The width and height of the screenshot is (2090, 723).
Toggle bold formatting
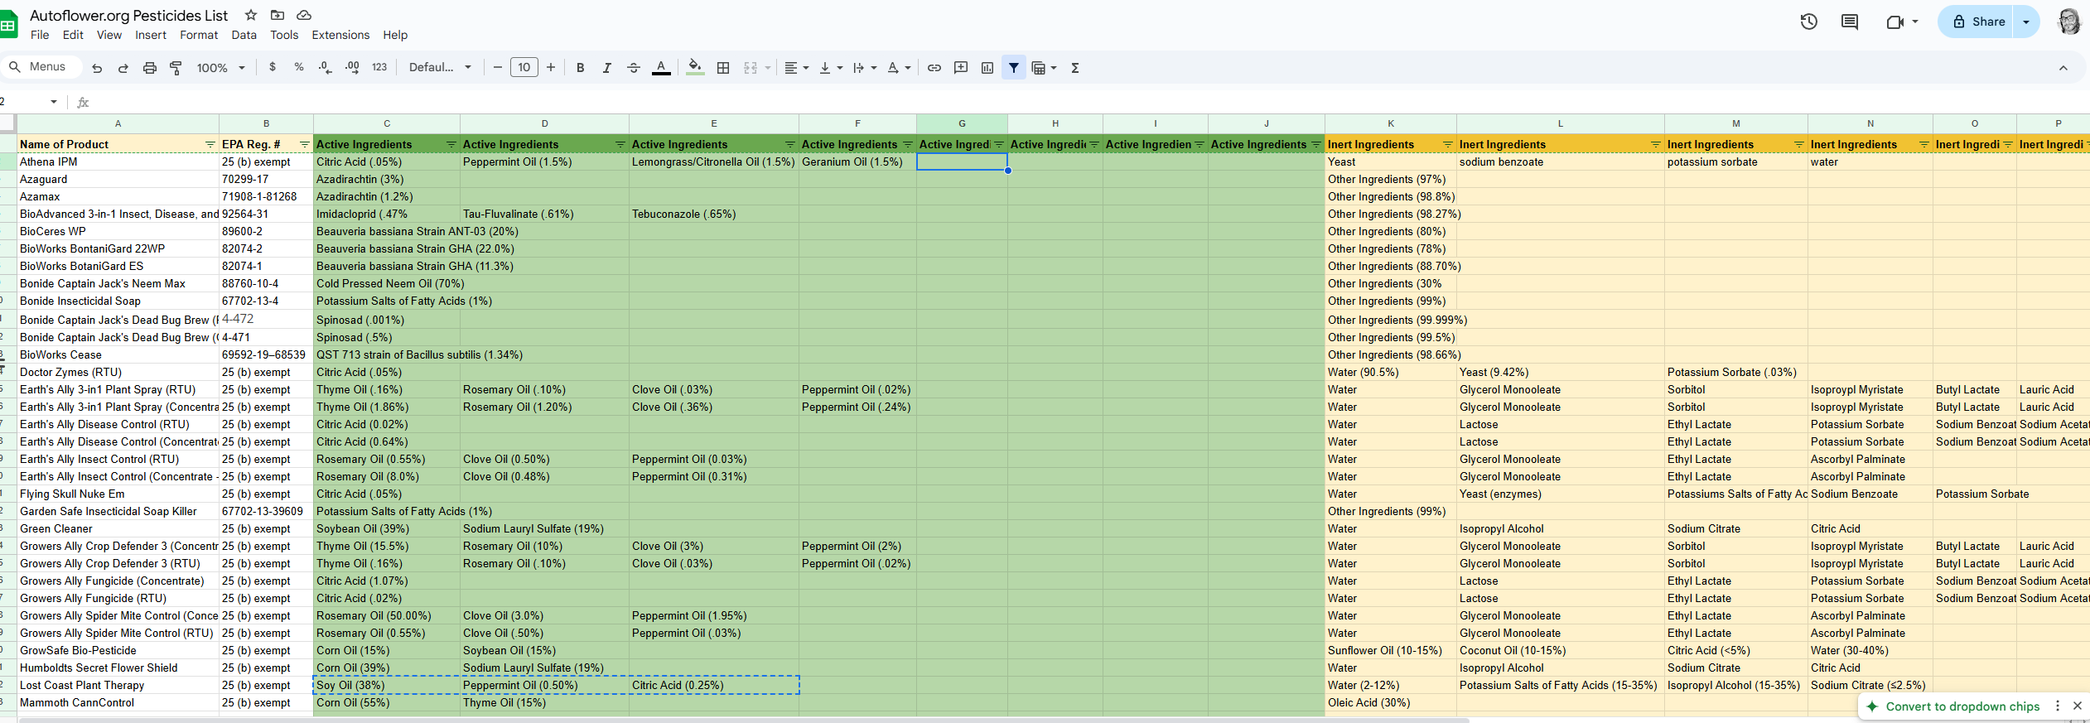(581, 68)
